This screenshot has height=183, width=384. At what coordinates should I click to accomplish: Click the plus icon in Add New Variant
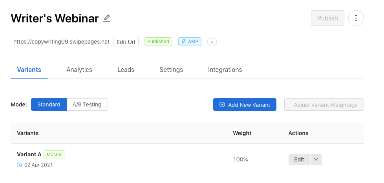[222, 104]
